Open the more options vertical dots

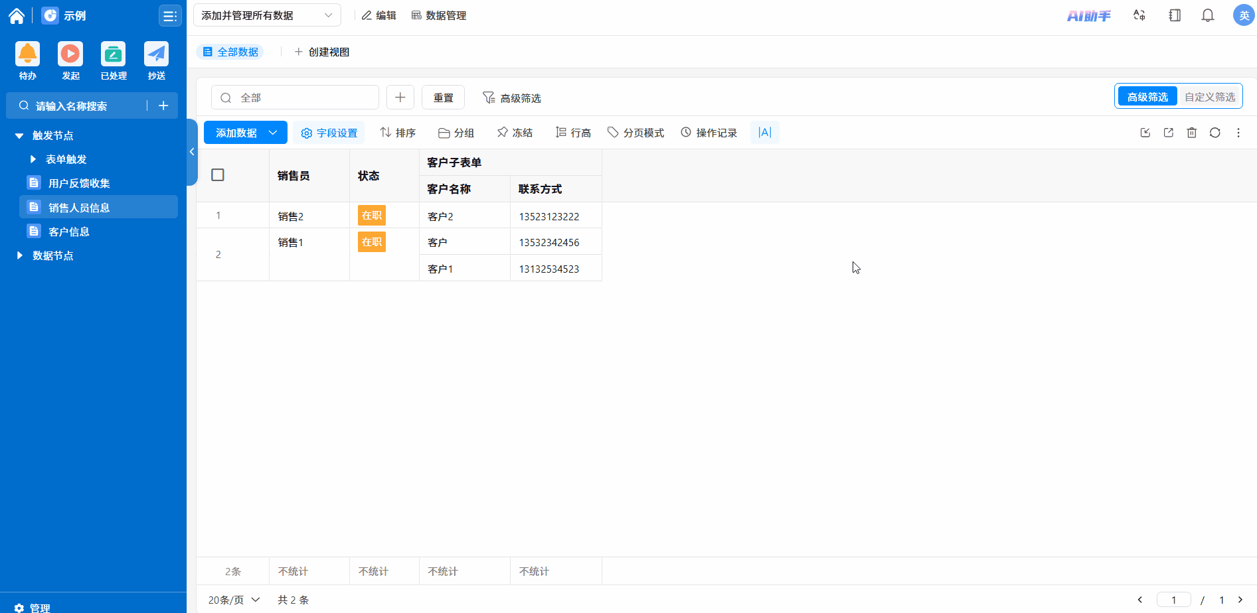point(1238,133)
